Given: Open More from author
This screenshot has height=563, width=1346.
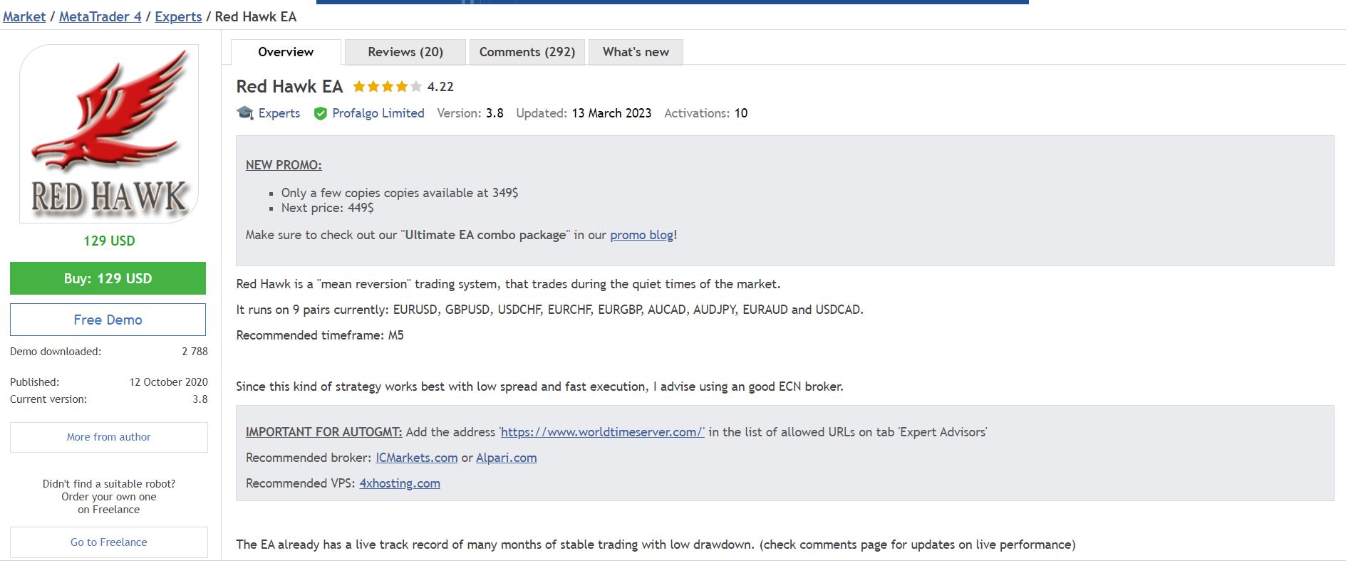Looking at the screenshot, I should click(109, 437).
